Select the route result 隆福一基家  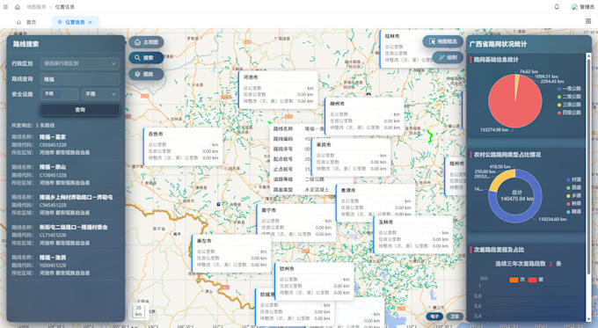(x=53, y=137)
